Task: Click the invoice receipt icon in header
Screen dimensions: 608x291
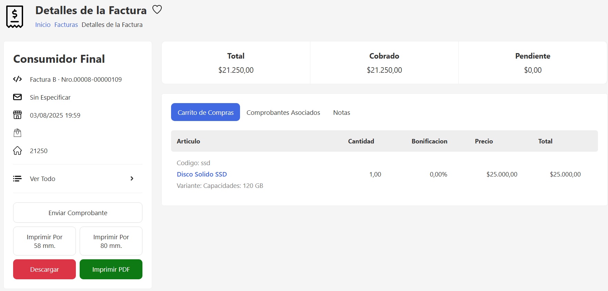Action: coord(14,17)
